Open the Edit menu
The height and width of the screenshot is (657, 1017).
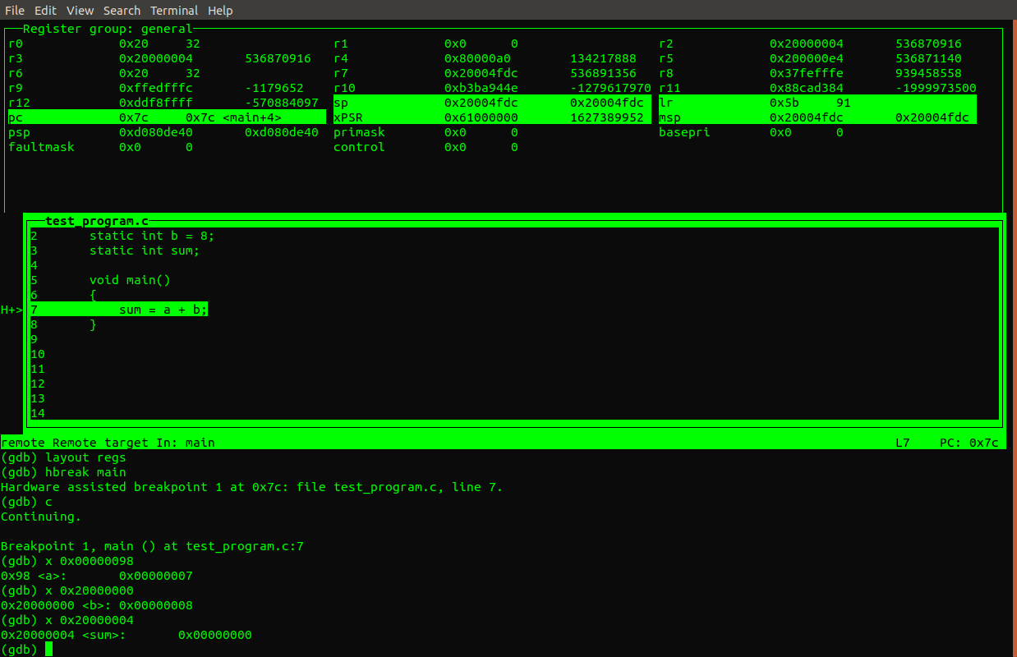(x=45, y=11)
